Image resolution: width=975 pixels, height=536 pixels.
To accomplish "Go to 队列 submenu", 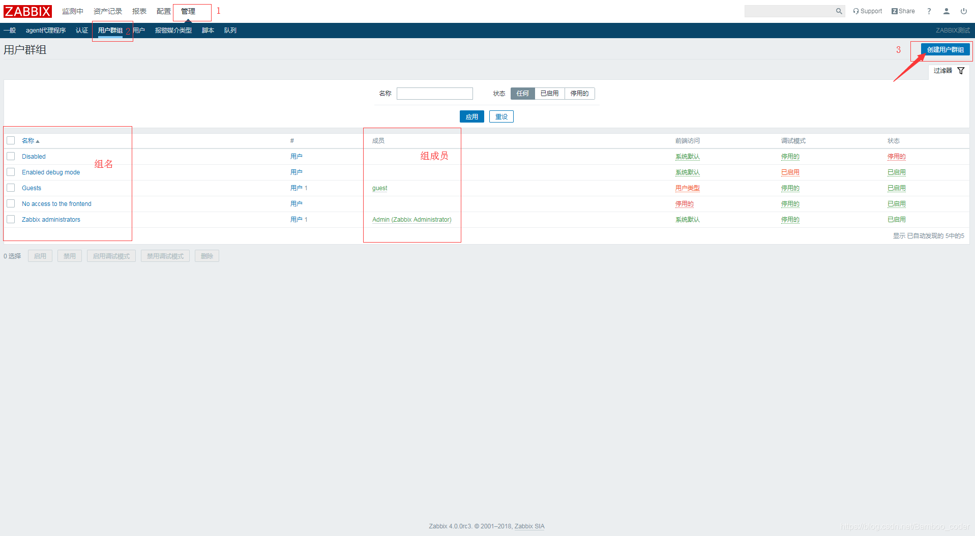I will click(x=230, y=31).
